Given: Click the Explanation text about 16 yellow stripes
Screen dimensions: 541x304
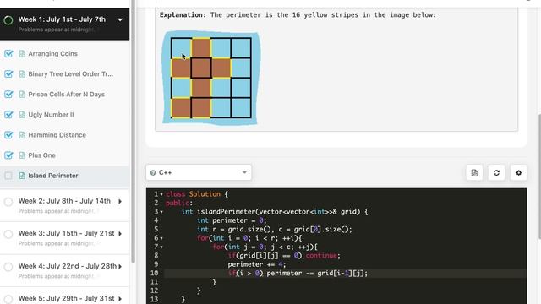Looking at the screenshot, I should click(x=298, y=15).
